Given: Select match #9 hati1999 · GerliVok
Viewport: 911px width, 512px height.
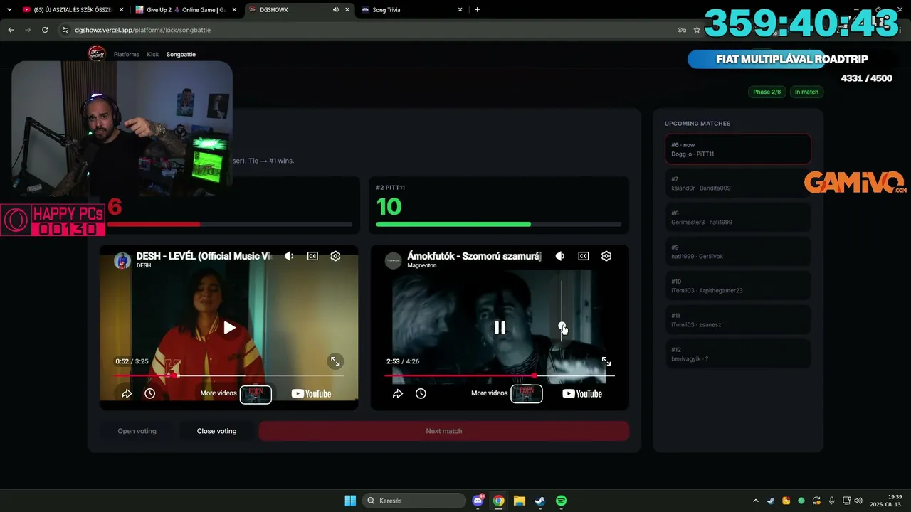Looking at the screenshot, I should coord(738,252).
